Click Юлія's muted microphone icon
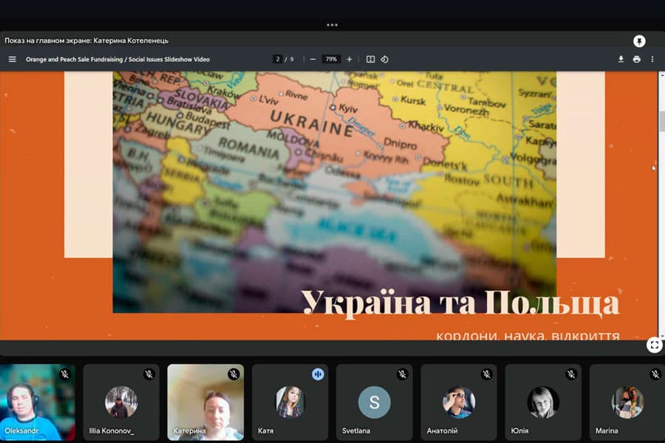665x443 pixels. (x=571, y=374)
